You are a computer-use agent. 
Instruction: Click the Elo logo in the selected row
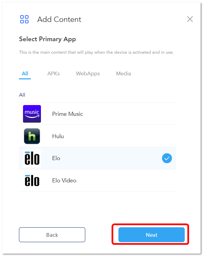tap(32, 158)
